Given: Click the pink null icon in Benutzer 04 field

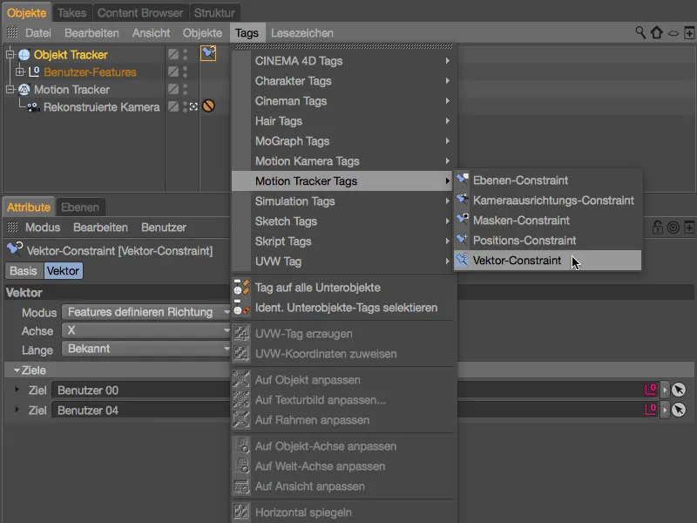Looking at the screenshot, I should click(651, 409).
